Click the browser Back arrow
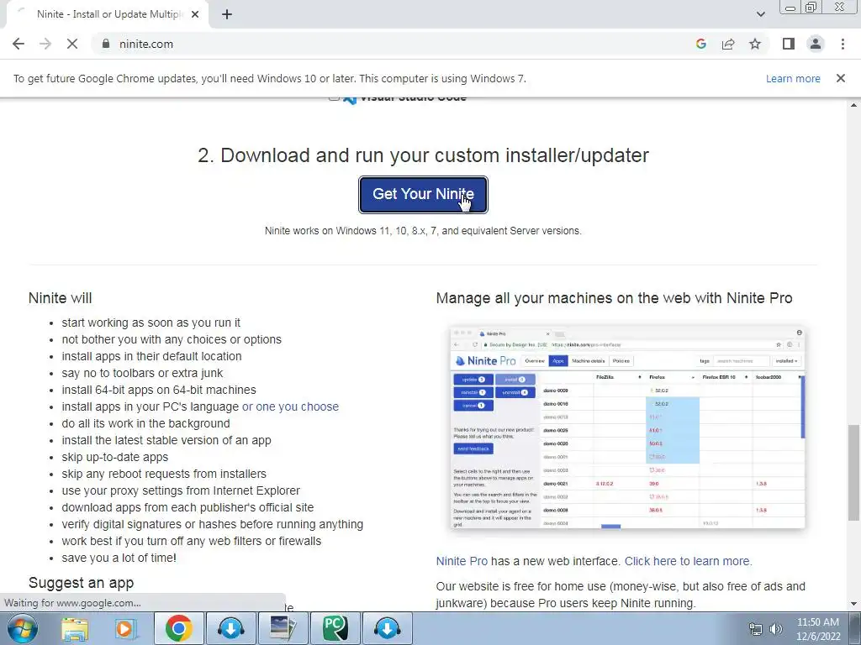 click(18, 44)
